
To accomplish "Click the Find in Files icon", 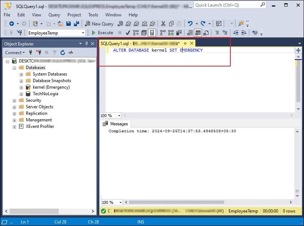I will (241, 24).
